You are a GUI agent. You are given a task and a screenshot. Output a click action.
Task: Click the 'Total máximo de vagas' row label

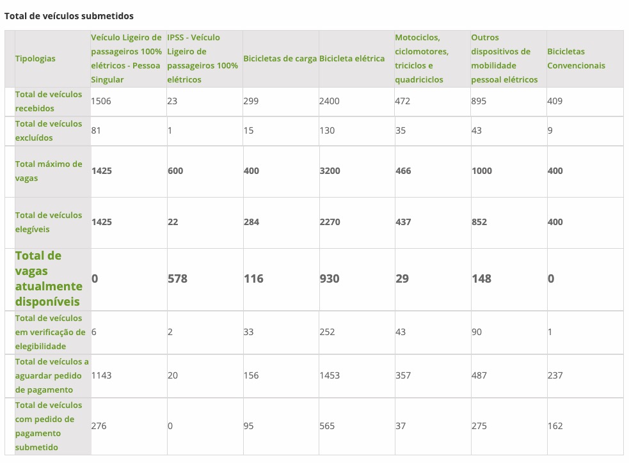point(49,171)
